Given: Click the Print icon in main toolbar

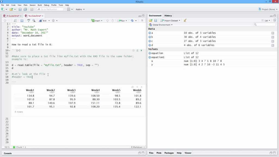Looking at the screenshot, I should 32,9.
